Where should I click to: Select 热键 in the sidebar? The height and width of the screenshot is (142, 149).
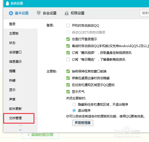click(x=21, y=80)
